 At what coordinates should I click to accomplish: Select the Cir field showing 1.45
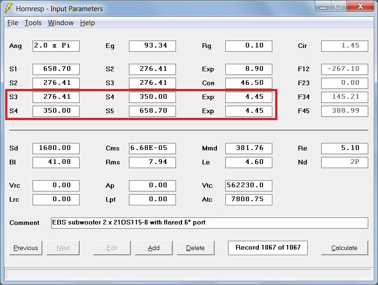(x=345, y=46)
